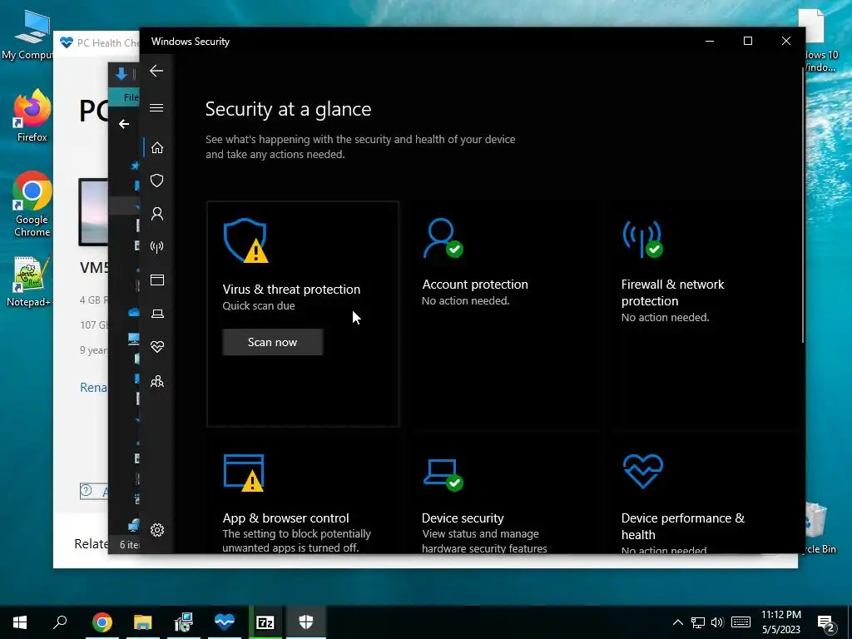This screenshot has height=639, width=852.
Task: Open Google Chrome desktop shortcut
Action: click(x=32, y=204)
